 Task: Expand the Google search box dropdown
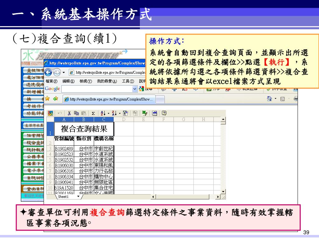[x=135, y=89]
